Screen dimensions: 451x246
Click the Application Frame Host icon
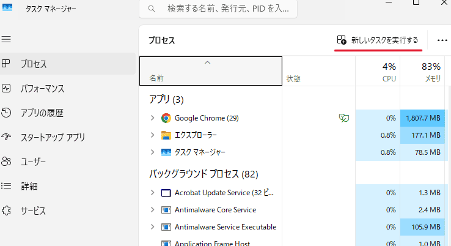click(166, 243)
